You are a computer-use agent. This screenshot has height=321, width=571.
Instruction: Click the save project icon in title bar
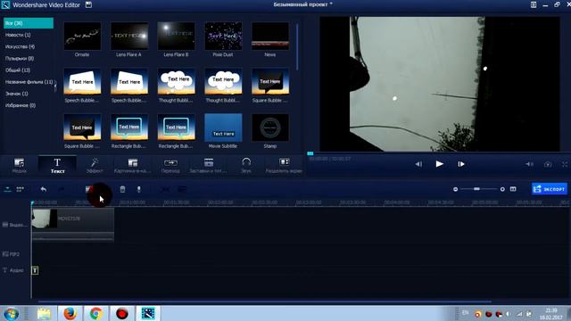pyautogui.click(x=88, y=4)
